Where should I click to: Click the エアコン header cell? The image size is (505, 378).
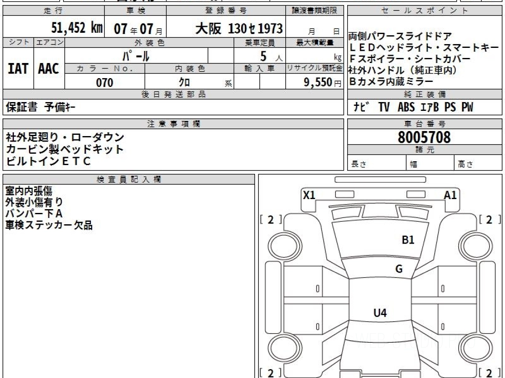pos(49,42)
